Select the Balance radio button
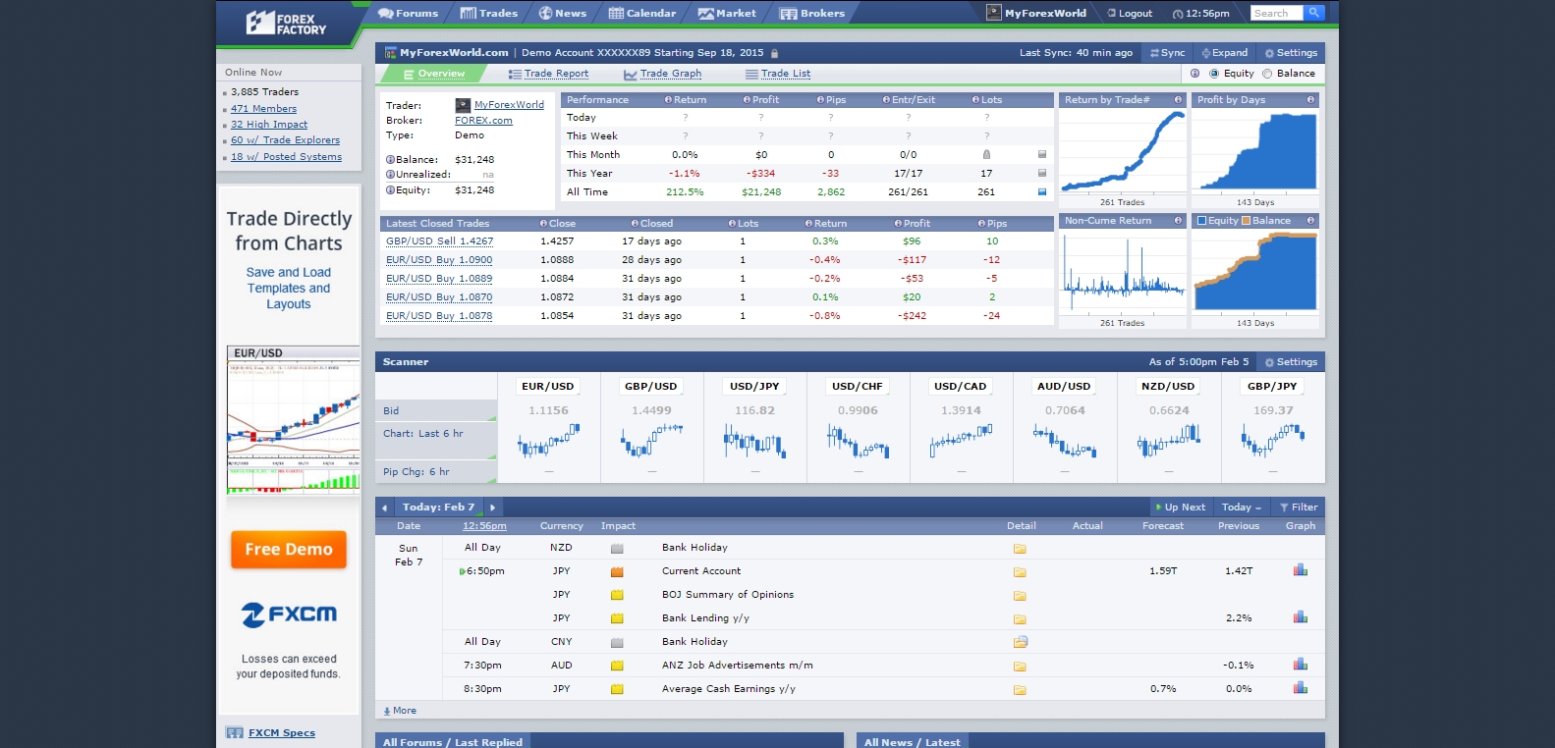Screen dimensions: 1555x748 tap(1267, 74)
